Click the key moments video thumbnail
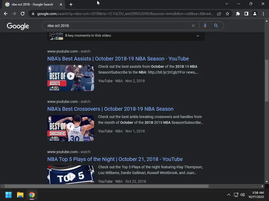This screenshot has height=201, width=269. click(x=56, y=36)
